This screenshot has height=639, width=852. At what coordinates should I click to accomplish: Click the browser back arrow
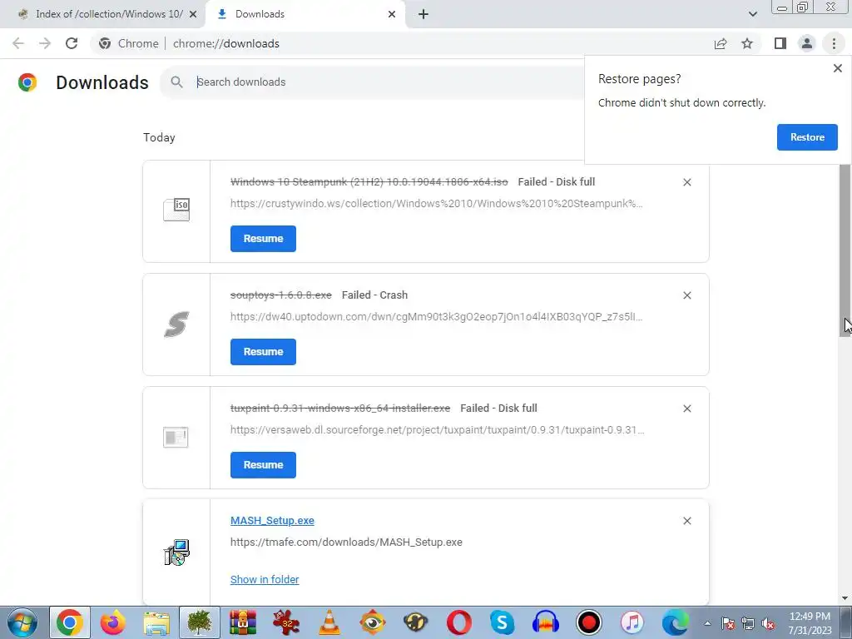[x=18, y=43]
